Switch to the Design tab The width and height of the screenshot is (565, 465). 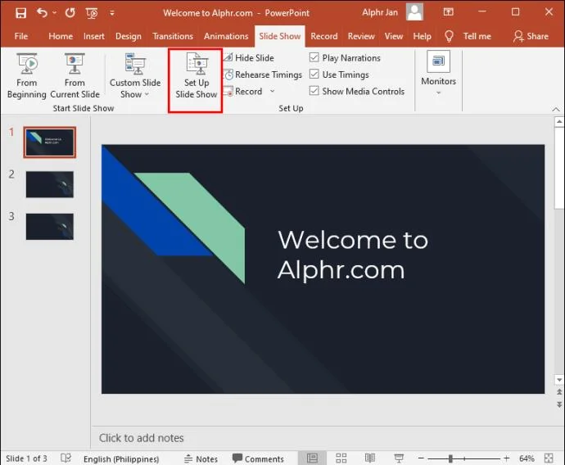click(129, 36)
